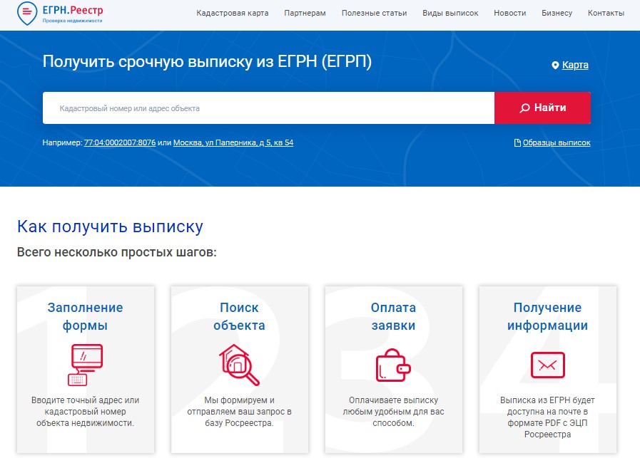The height and width of the screenshot is (458, 640).
Task: Click the ЕГРН.Реестр logo icon
Action: coord(26,13)
